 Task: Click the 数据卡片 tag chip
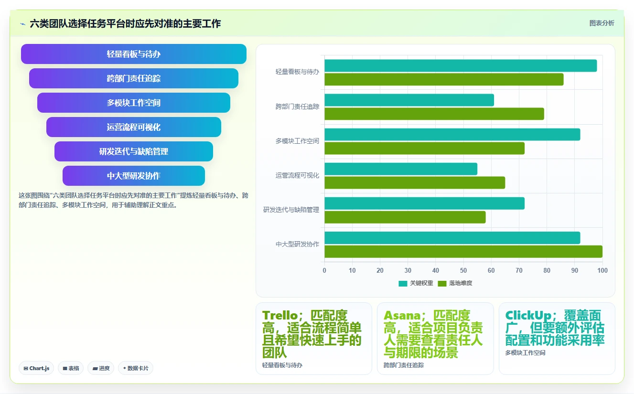click(x=136, y=368)
